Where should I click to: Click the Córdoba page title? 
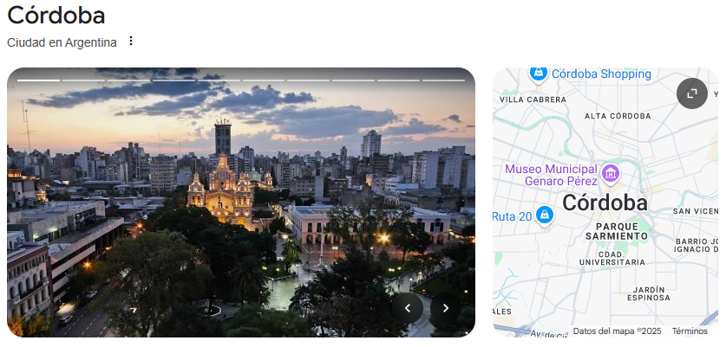(56, 16)
